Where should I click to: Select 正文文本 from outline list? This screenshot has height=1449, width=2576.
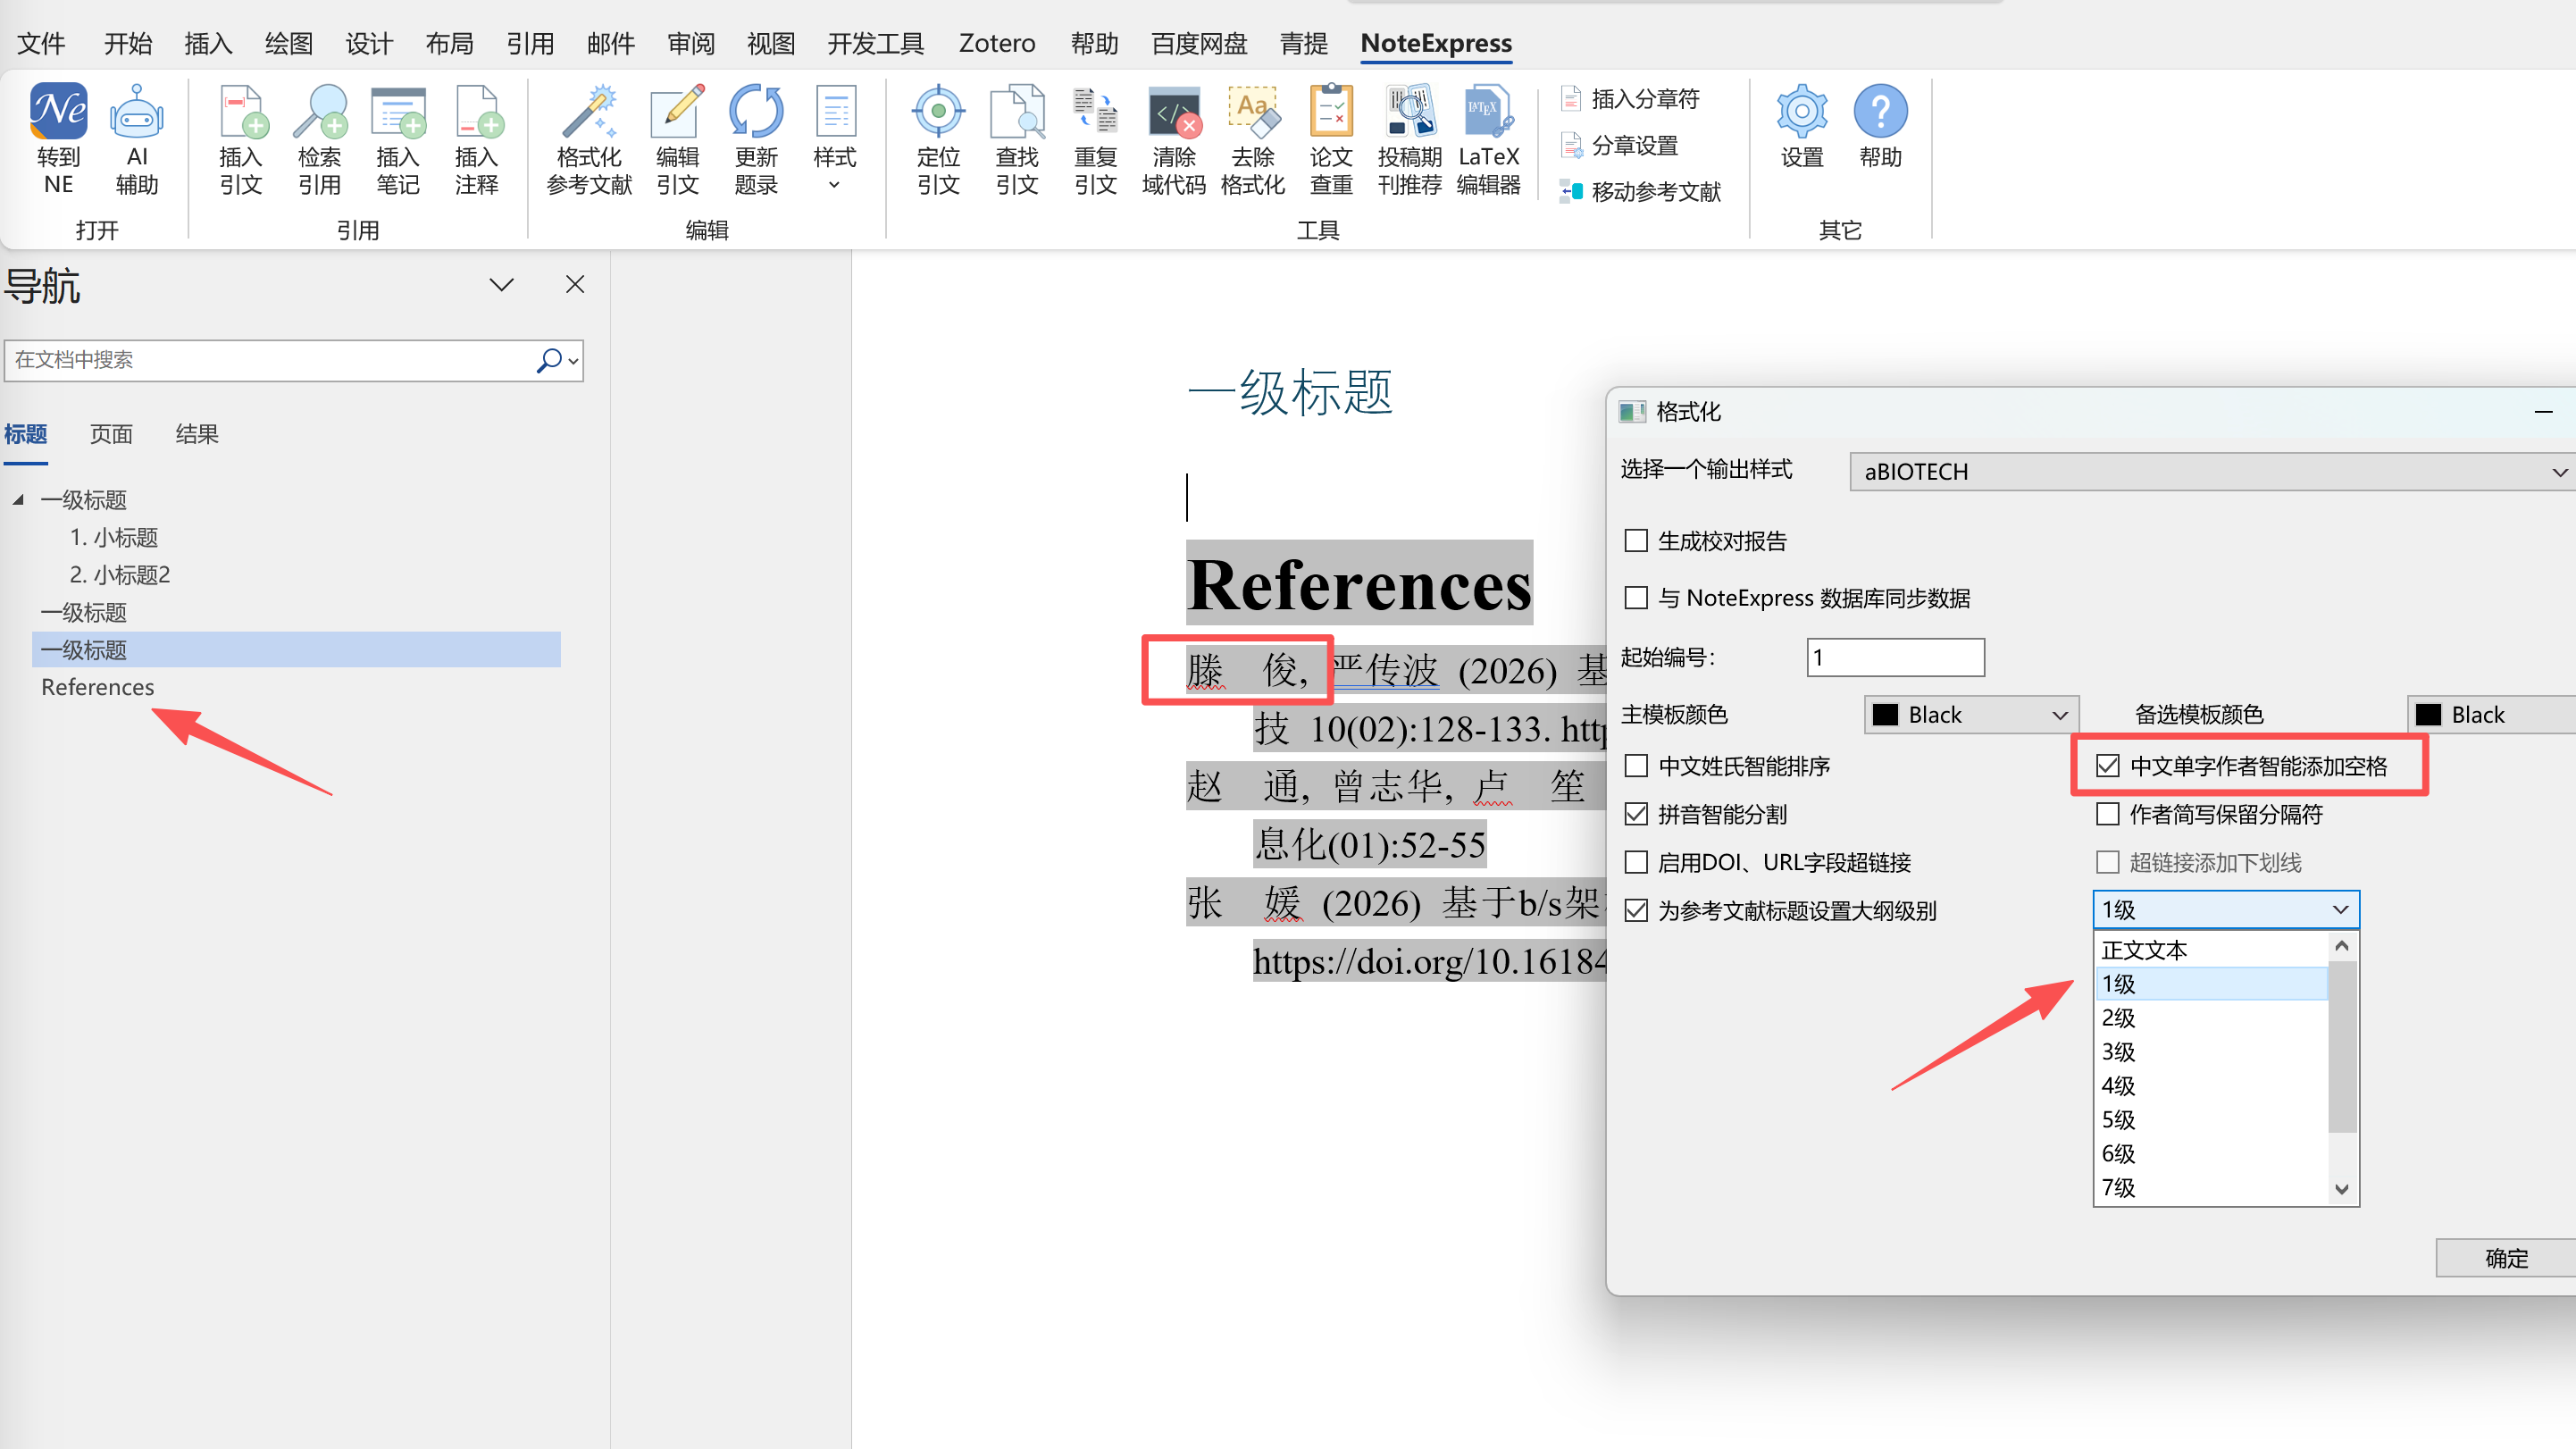[x=2211, y=950]
